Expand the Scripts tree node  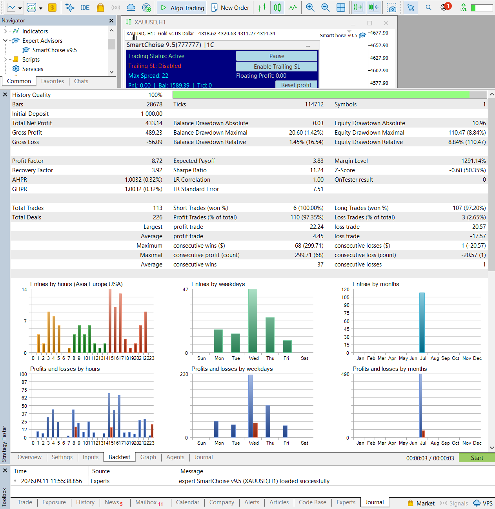[5, 59]
